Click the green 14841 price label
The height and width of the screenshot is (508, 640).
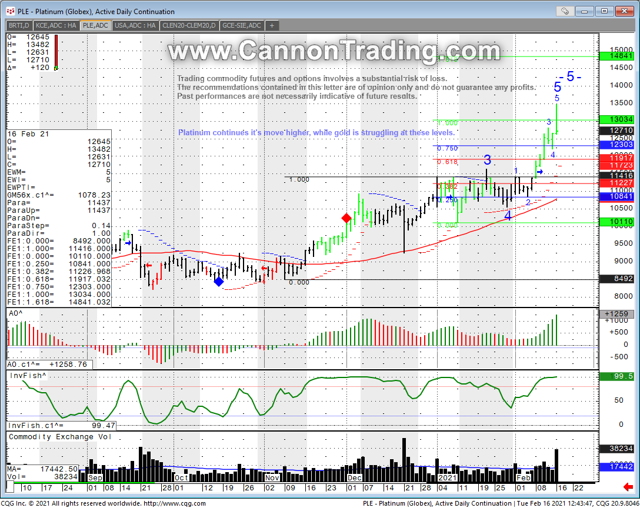(616, 56)
